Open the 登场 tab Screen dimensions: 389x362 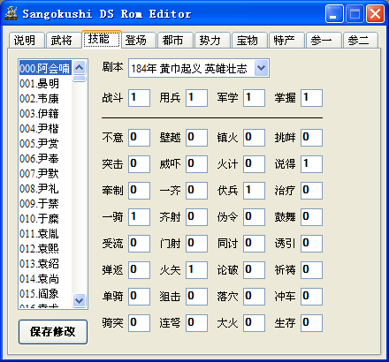pos(138,40)
